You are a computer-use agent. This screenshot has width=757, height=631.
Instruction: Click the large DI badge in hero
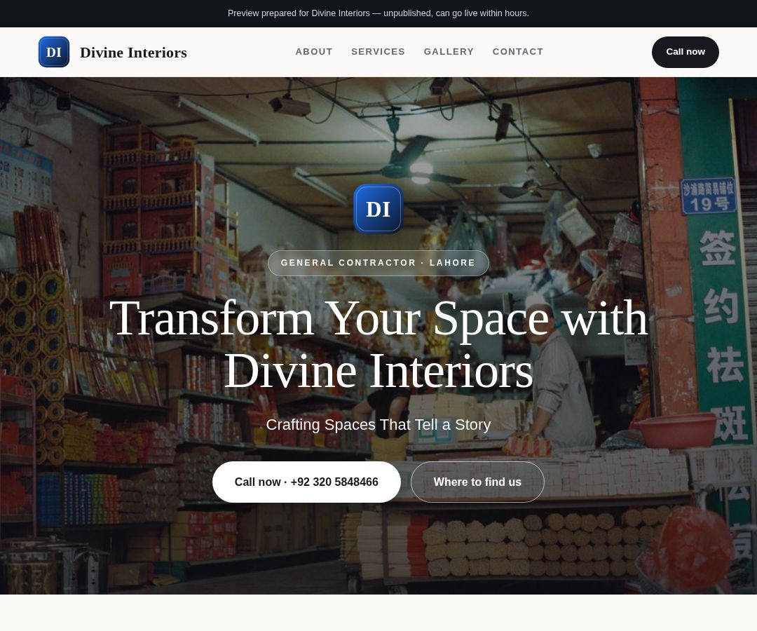pyautogui.click(x=378, y=209)
